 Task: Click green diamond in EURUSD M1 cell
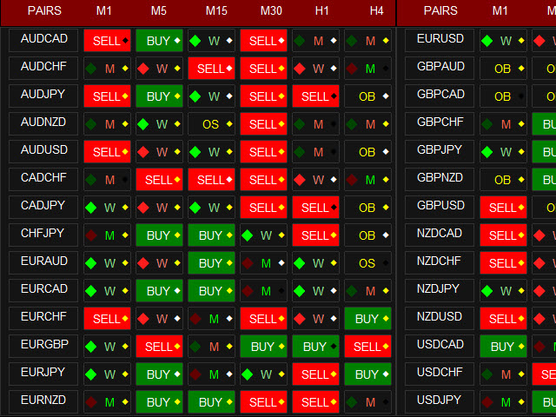[x=486, y=41]
